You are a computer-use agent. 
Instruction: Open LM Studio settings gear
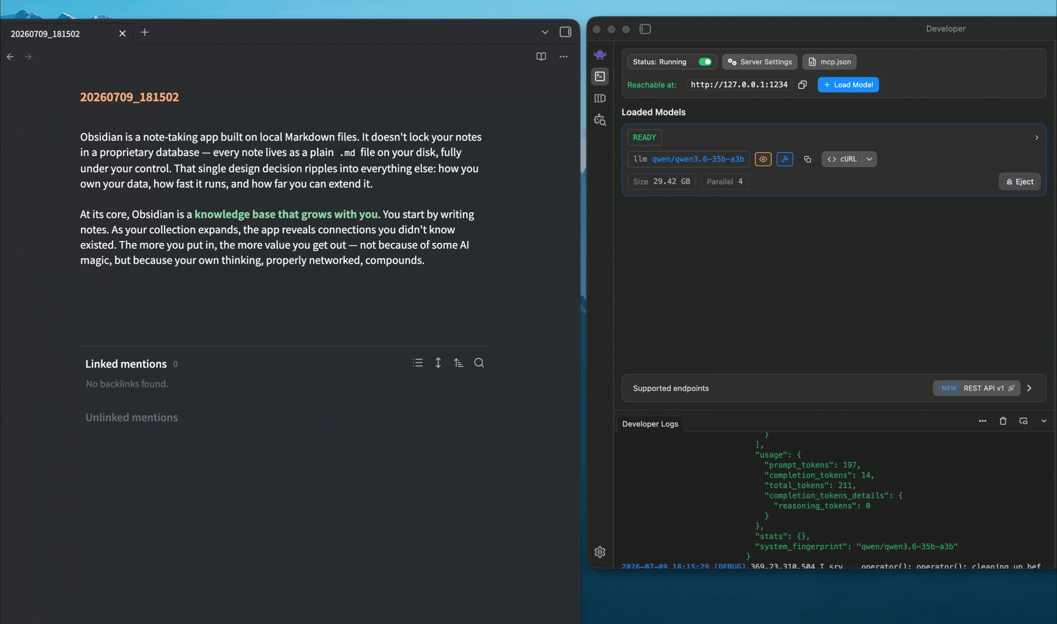pos(600,552)
